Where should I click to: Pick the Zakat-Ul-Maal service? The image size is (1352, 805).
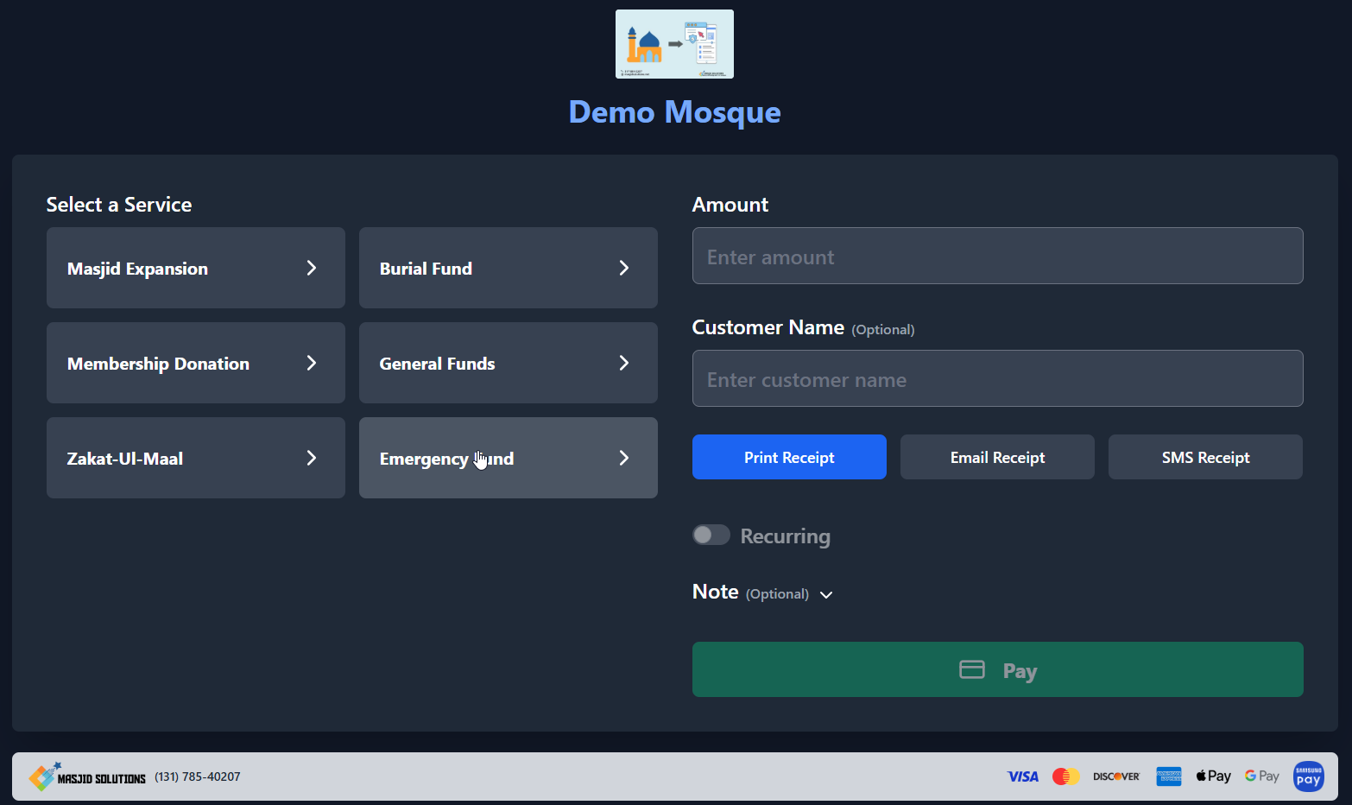pos(196,458)
